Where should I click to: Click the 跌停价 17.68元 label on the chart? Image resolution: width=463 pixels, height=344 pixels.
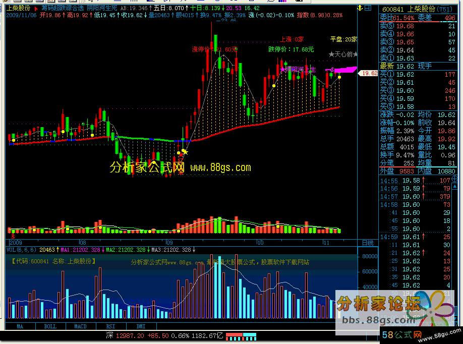[x=291, y=49]
